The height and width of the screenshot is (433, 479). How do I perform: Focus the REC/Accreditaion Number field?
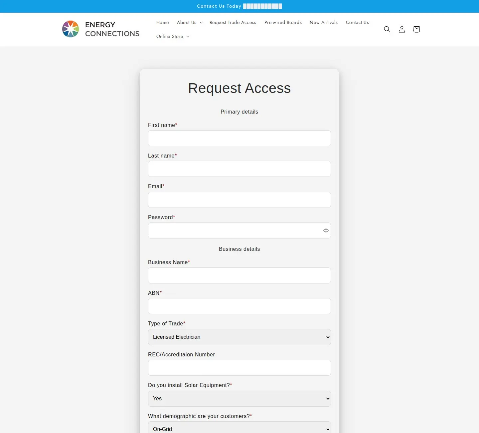239,368
